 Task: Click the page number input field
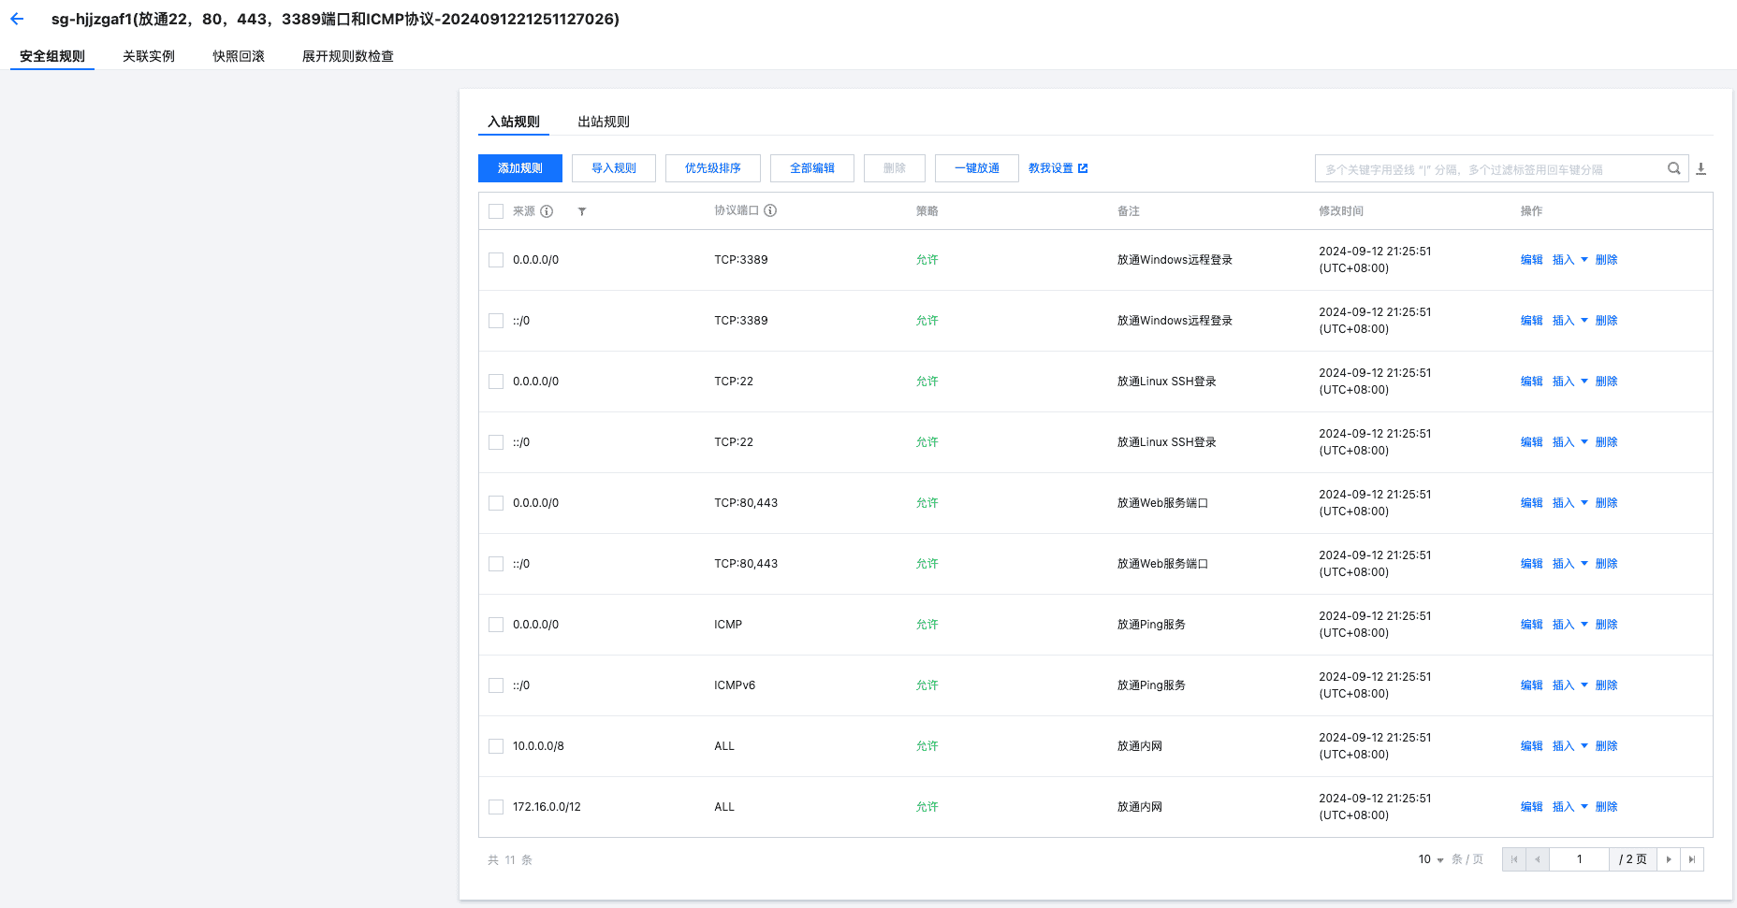(1579, 859)
